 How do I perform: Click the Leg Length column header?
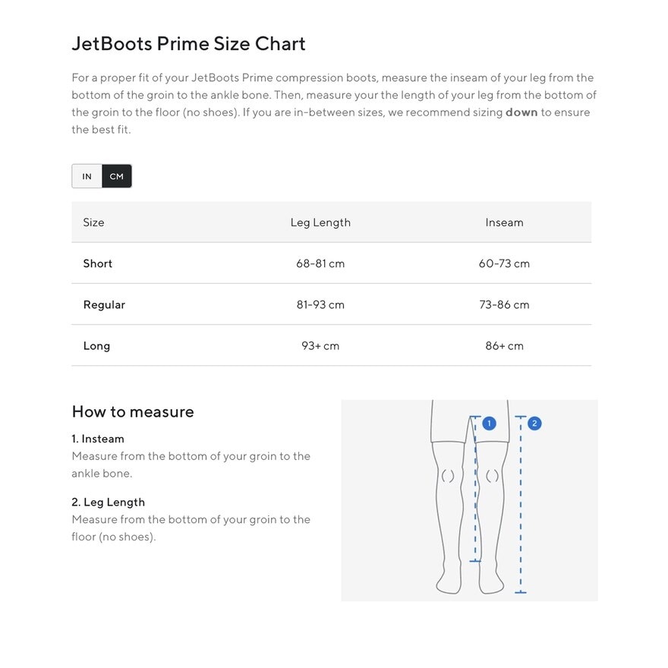[320, 222]
